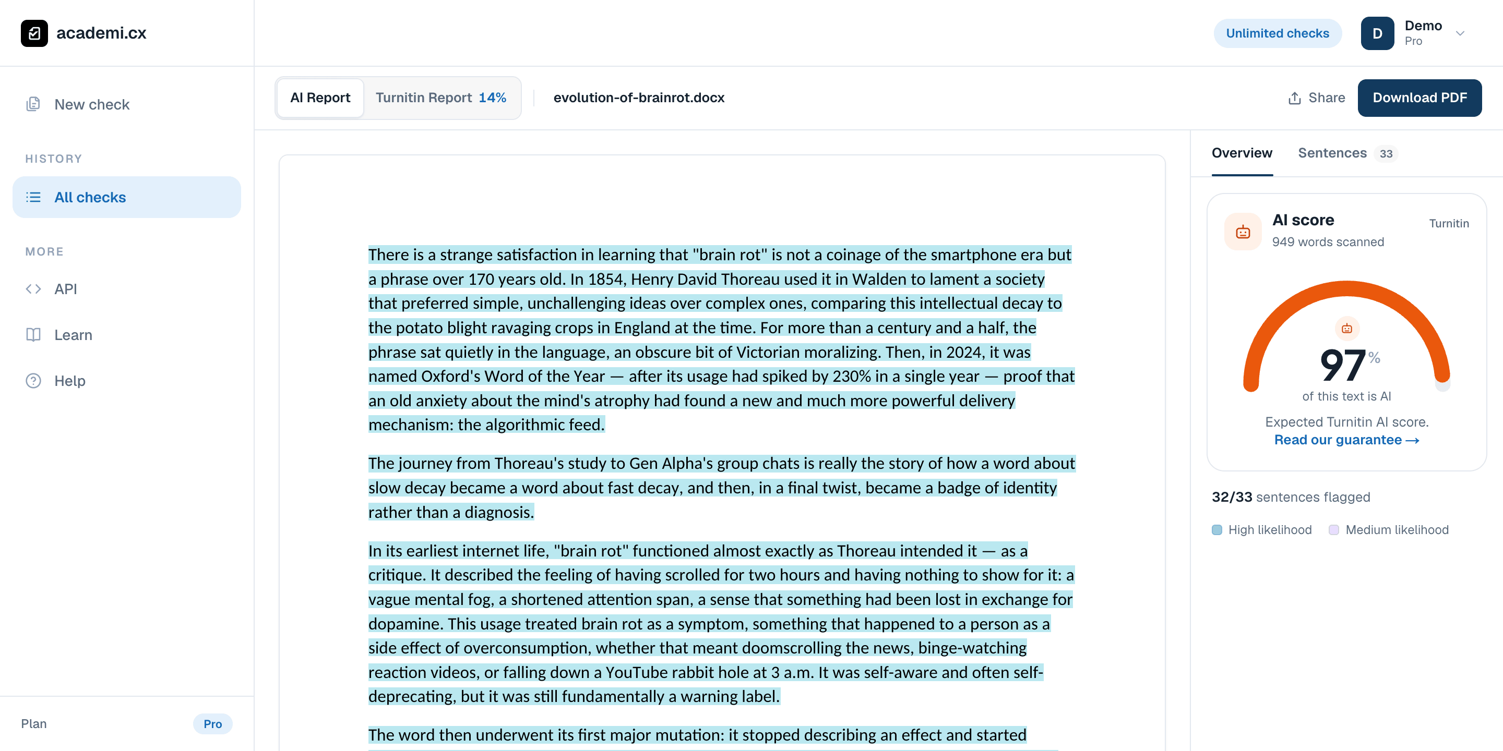Click the Help question mark icon
The width and height of the screenshot is (1503, 751).
tap(33, 381)
